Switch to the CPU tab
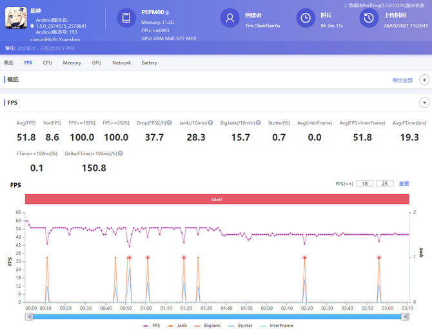The height and width of the screenshot is (329, 432). click(48, 63)
